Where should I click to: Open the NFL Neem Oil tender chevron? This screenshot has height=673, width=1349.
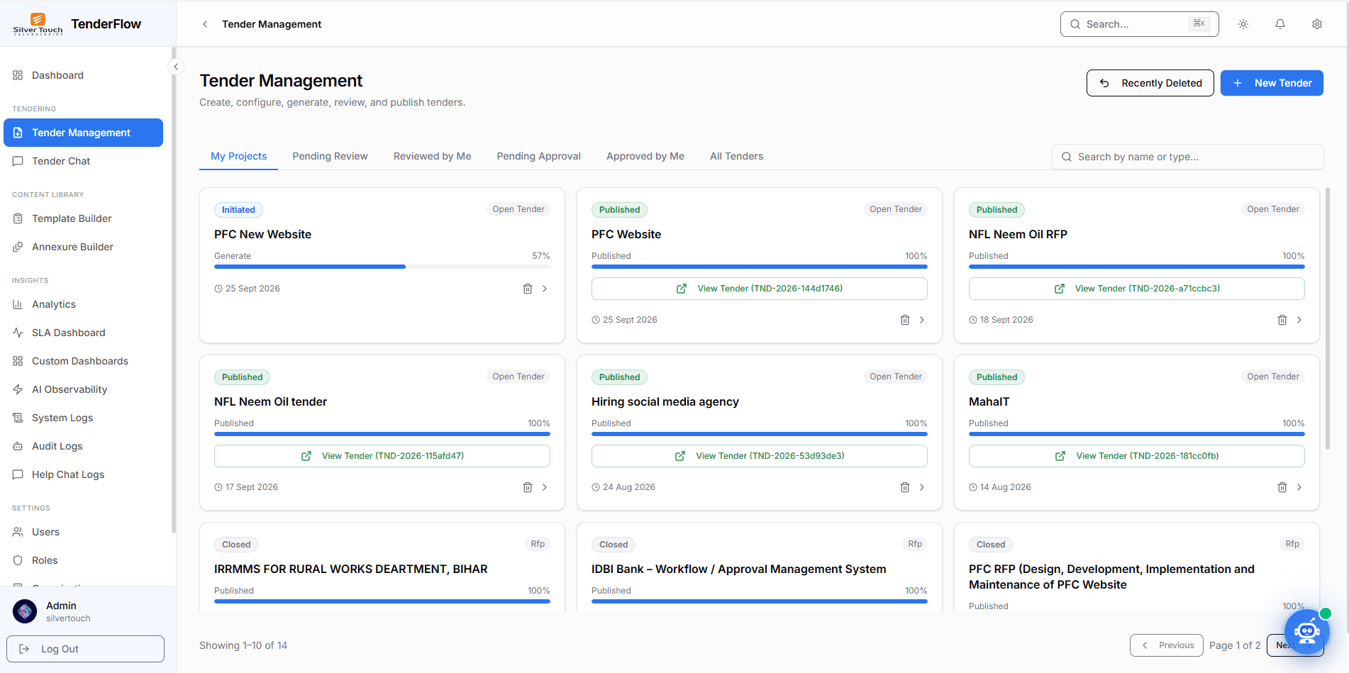point(545,487)
